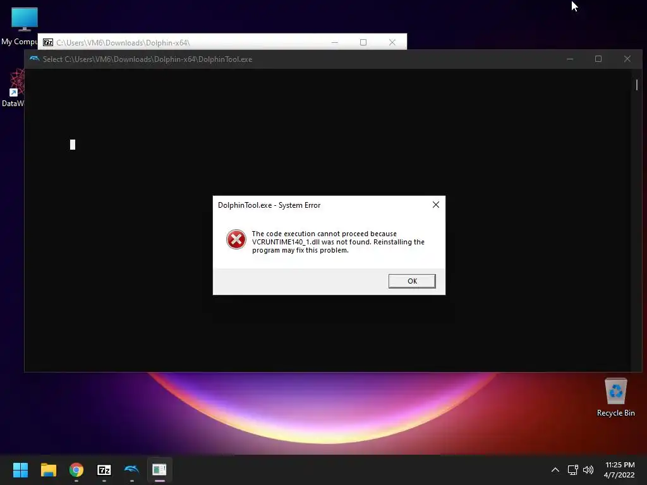647x485 pixels.
Task: Click the 7z icon in 7-Zip title bar
Action: 48,42
